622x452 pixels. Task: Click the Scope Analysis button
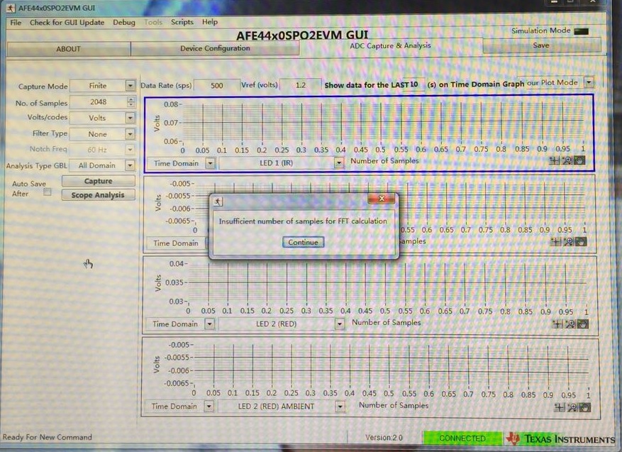98,195
